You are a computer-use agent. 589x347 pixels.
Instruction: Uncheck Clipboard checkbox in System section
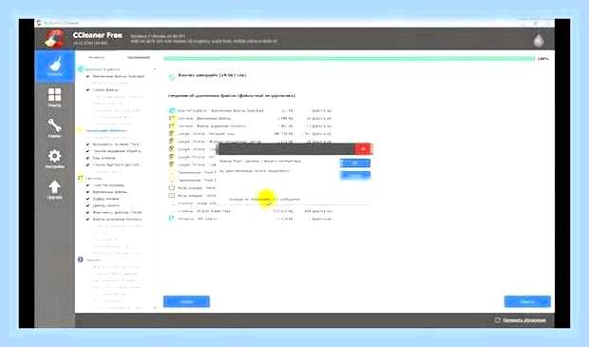88,199
